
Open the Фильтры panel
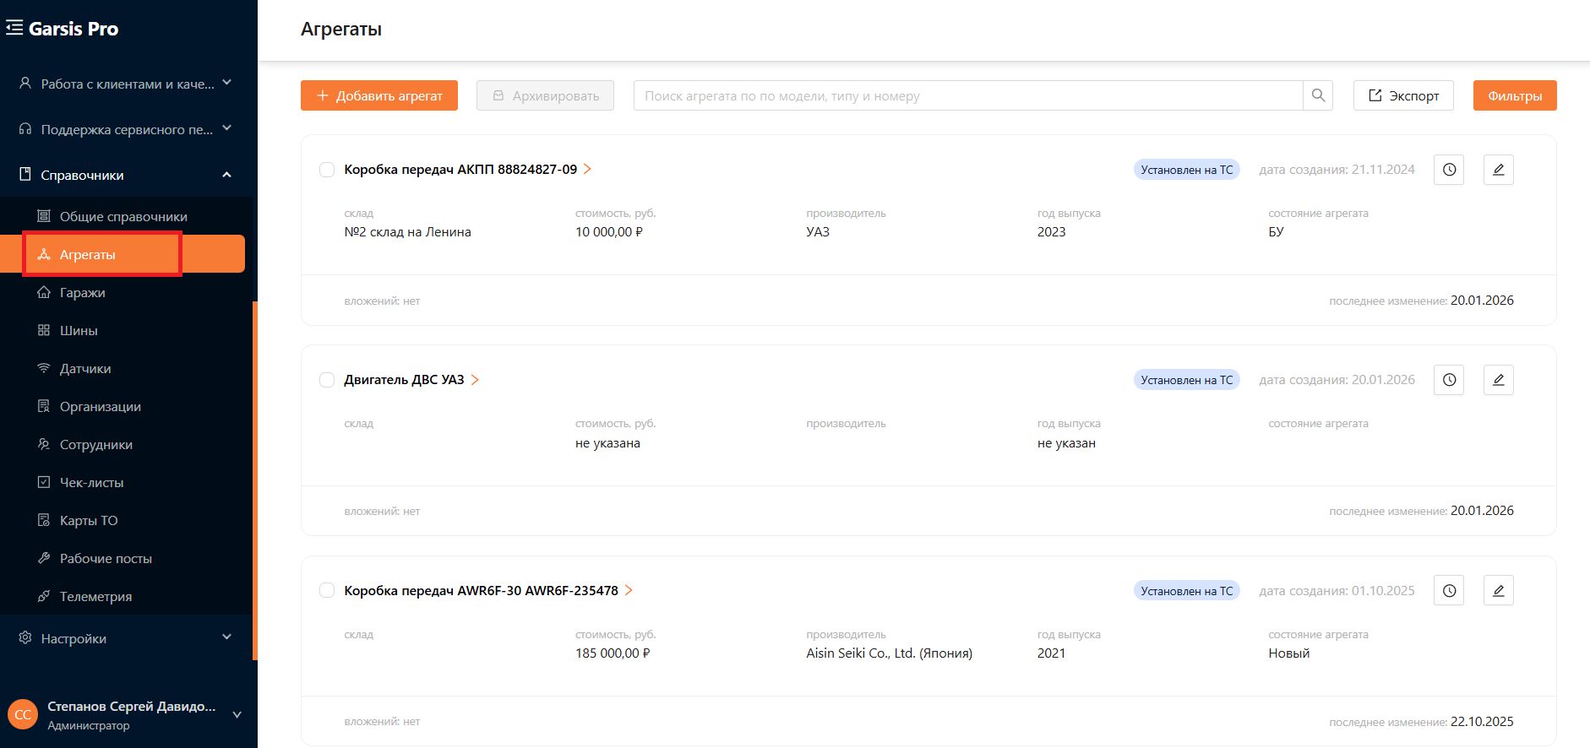click(x=1515, y=95)
